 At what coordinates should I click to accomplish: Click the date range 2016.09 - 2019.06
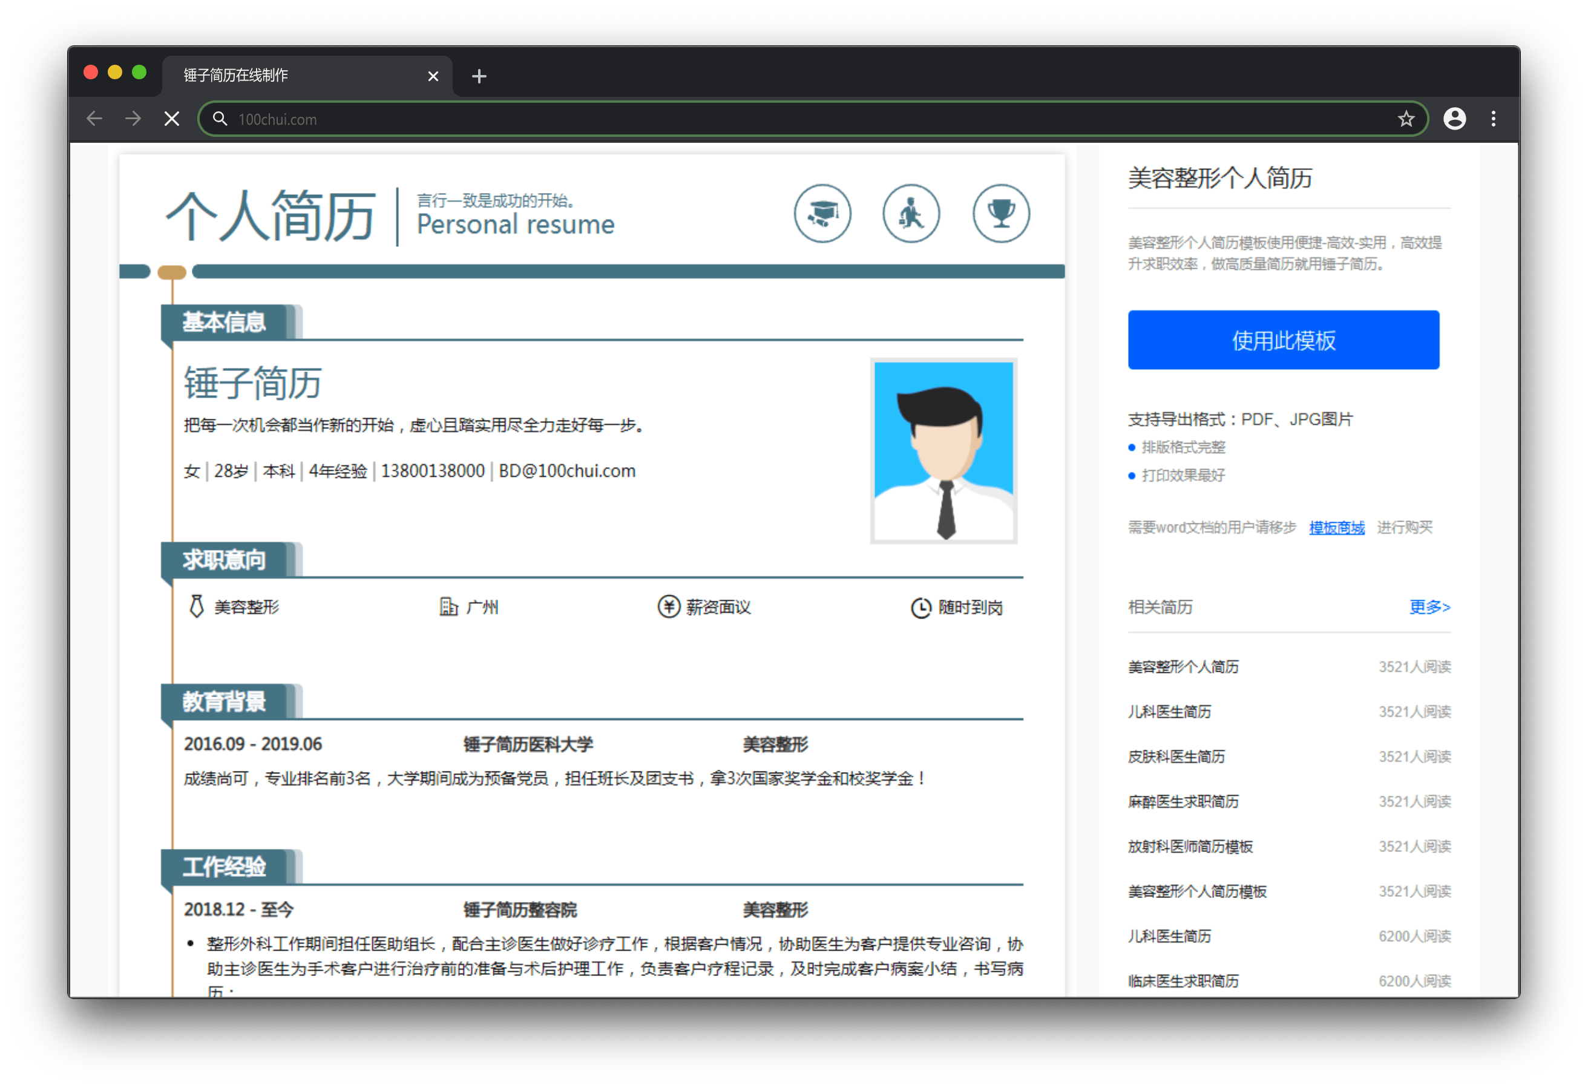[253, 744]
